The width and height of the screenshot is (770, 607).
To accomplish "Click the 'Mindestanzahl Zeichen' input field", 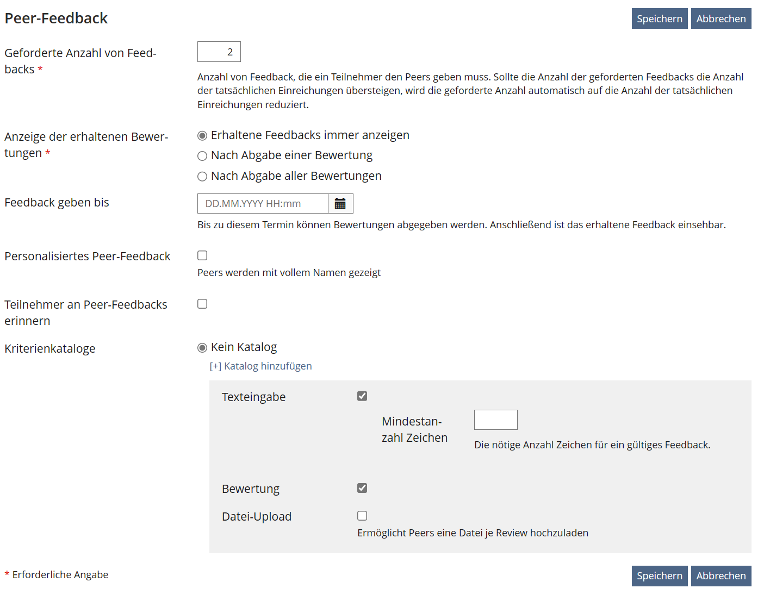I will point(495,420).
